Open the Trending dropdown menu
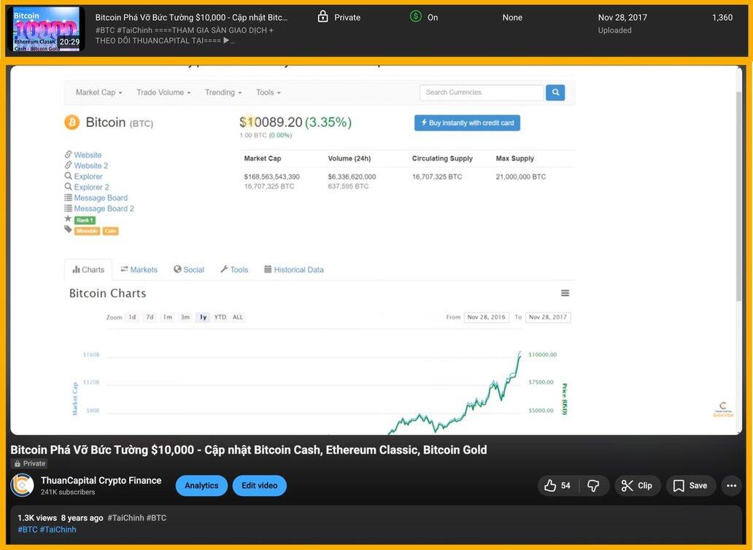The height and width of the screenshot is (550, 753). tap(223, 93)
